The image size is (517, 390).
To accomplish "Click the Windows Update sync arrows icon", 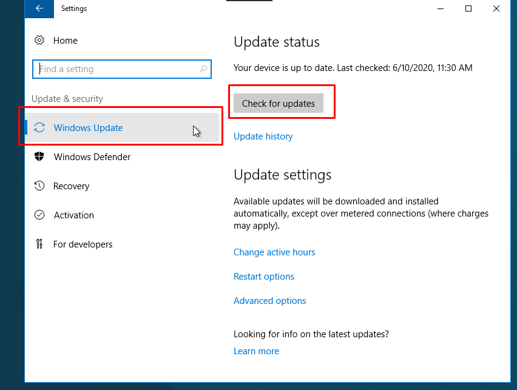I will point(39,127).
